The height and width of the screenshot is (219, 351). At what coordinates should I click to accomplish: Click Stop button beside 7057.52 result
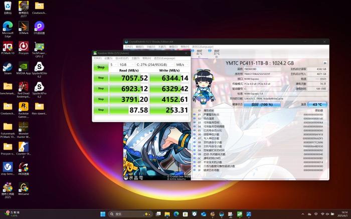(101, 78)
